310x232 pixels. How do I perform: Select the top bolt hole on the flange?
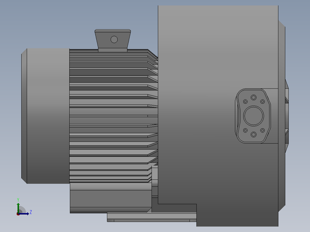pyautogui.click(x=254, y=97)
